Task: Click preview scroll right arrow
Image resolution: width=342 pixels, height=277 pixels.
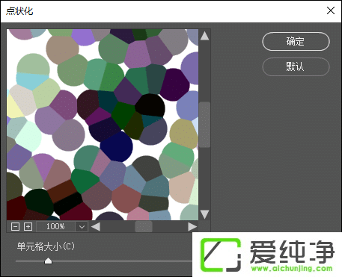Action: click(192, 227)
